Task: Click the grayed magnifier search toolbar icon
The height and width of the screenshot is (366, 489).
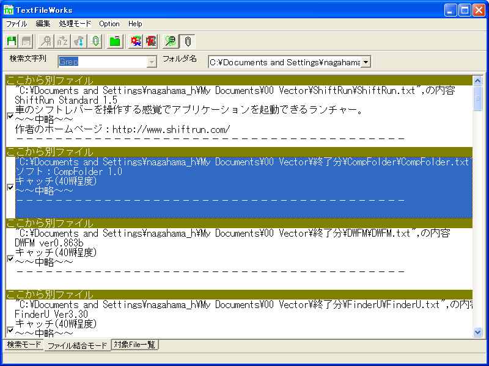Action: click(46, 41)
